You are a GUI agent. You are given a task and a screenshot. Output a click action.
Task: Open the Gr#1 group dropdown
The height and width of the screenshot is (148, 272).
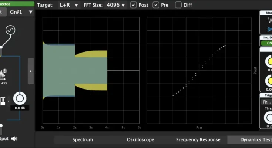pyautogui.click(x=21, y=12)
